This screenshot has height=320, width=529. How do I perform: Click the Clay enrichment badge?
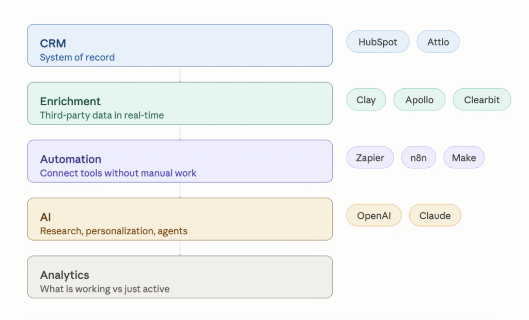click(366, 100)
